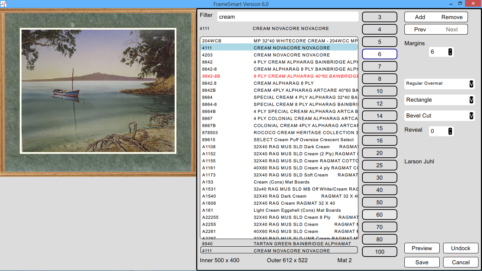
Task: Expand the Rectangle shape dropdown
Action: click(471, 100)
